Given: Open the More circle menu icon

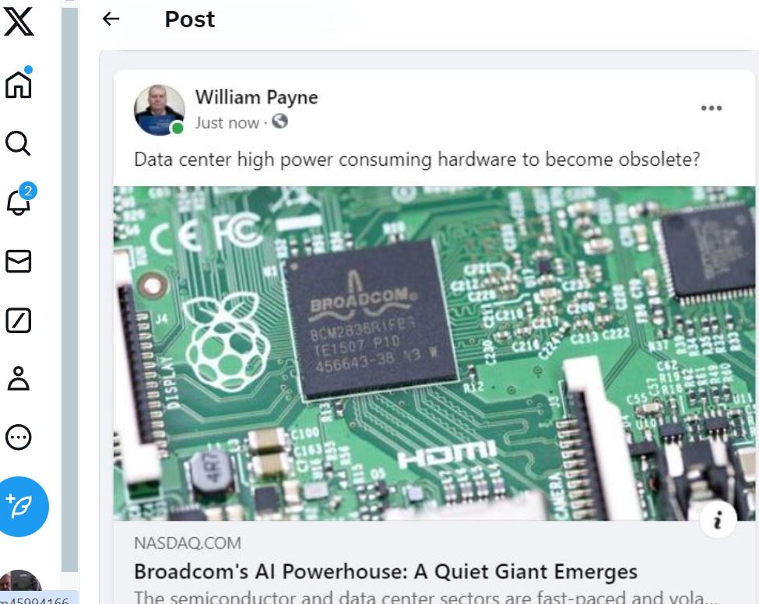Looking at the screenshot, I should tap(19, 437).
